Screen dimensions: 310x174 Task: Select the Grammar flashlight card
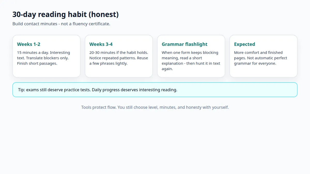(x=191, y=56)
